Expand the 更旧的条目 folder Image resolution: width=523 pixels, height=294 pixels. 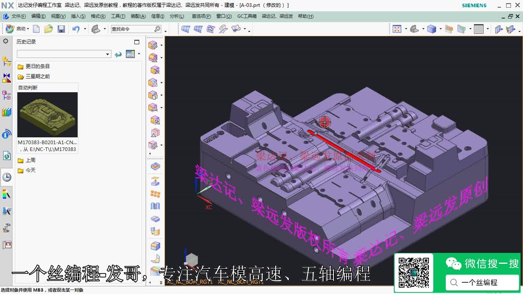point(21,67)
